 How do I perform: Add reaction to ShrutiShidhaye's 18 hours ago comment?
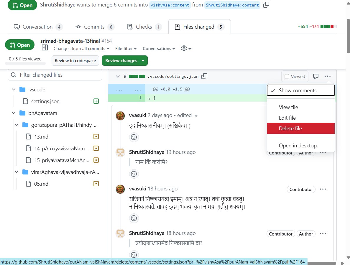pyautogui.click(x=134, y=255)
